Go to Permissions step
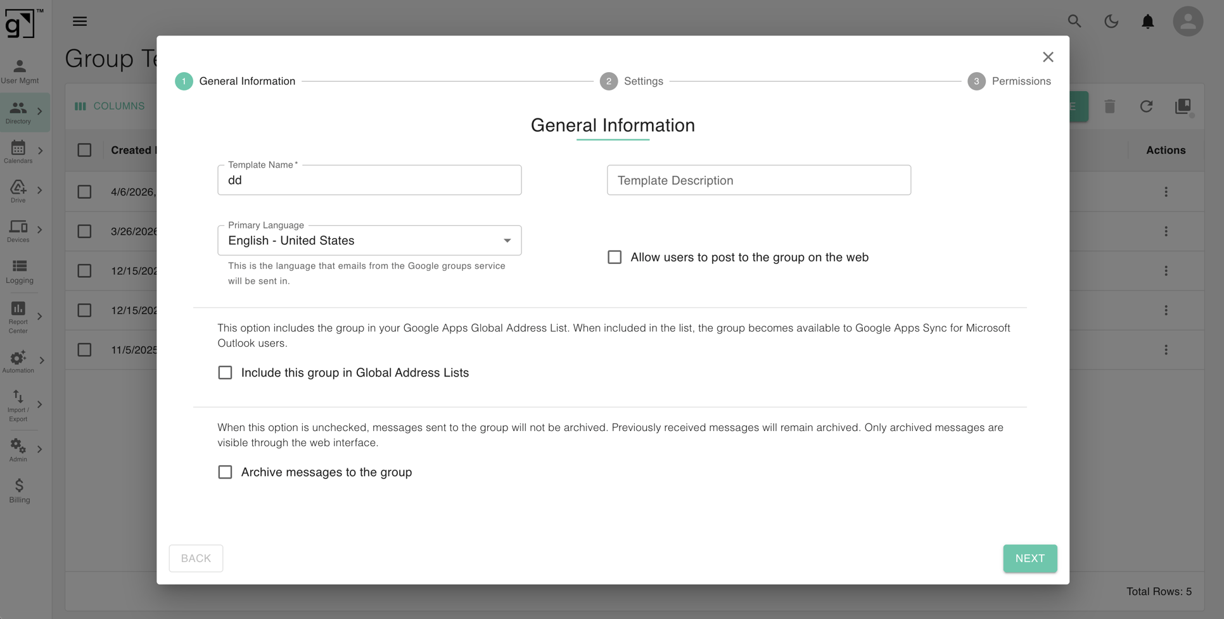Screen dimensions: 1224x619 [1009, 81]
